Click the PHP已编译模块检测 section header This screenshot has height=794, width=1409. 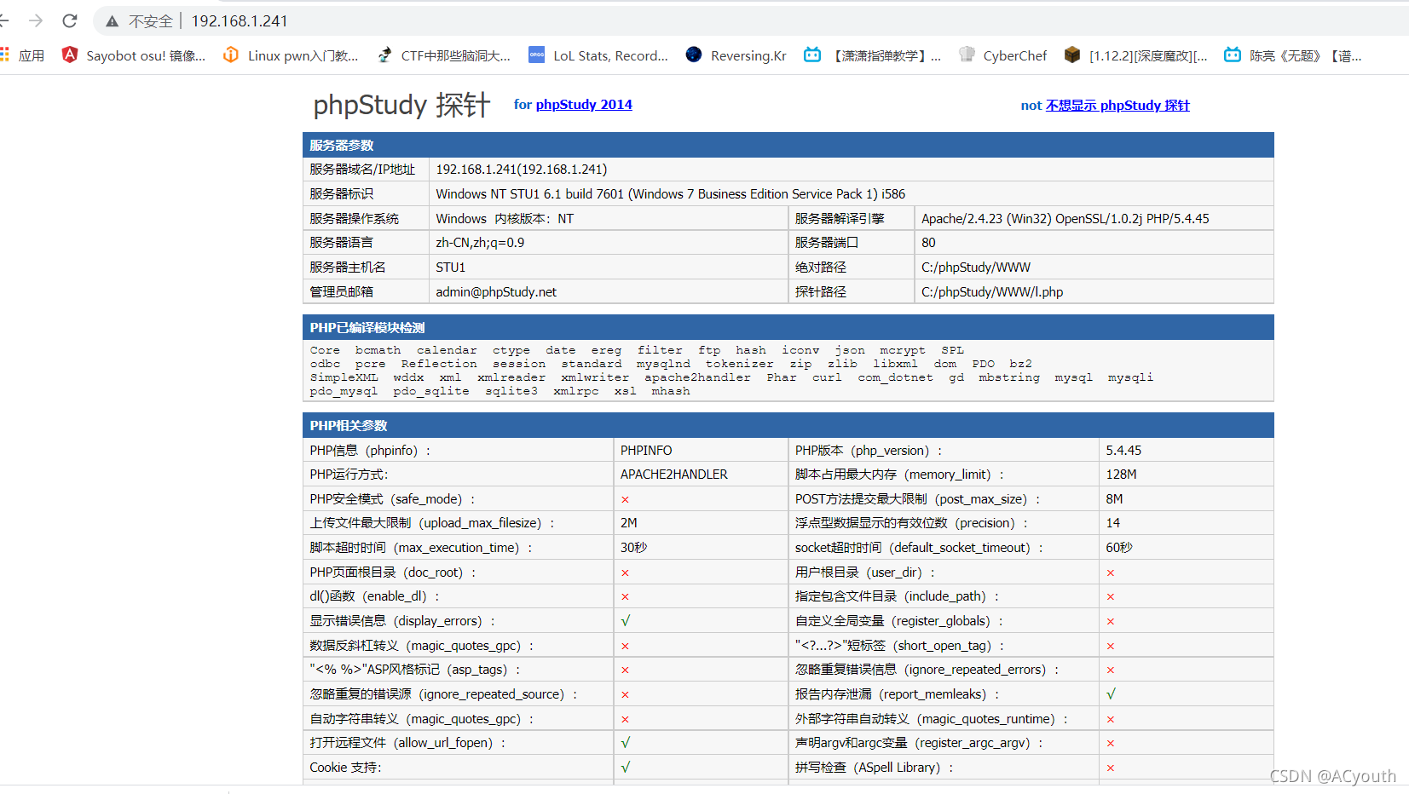point(788,328)
